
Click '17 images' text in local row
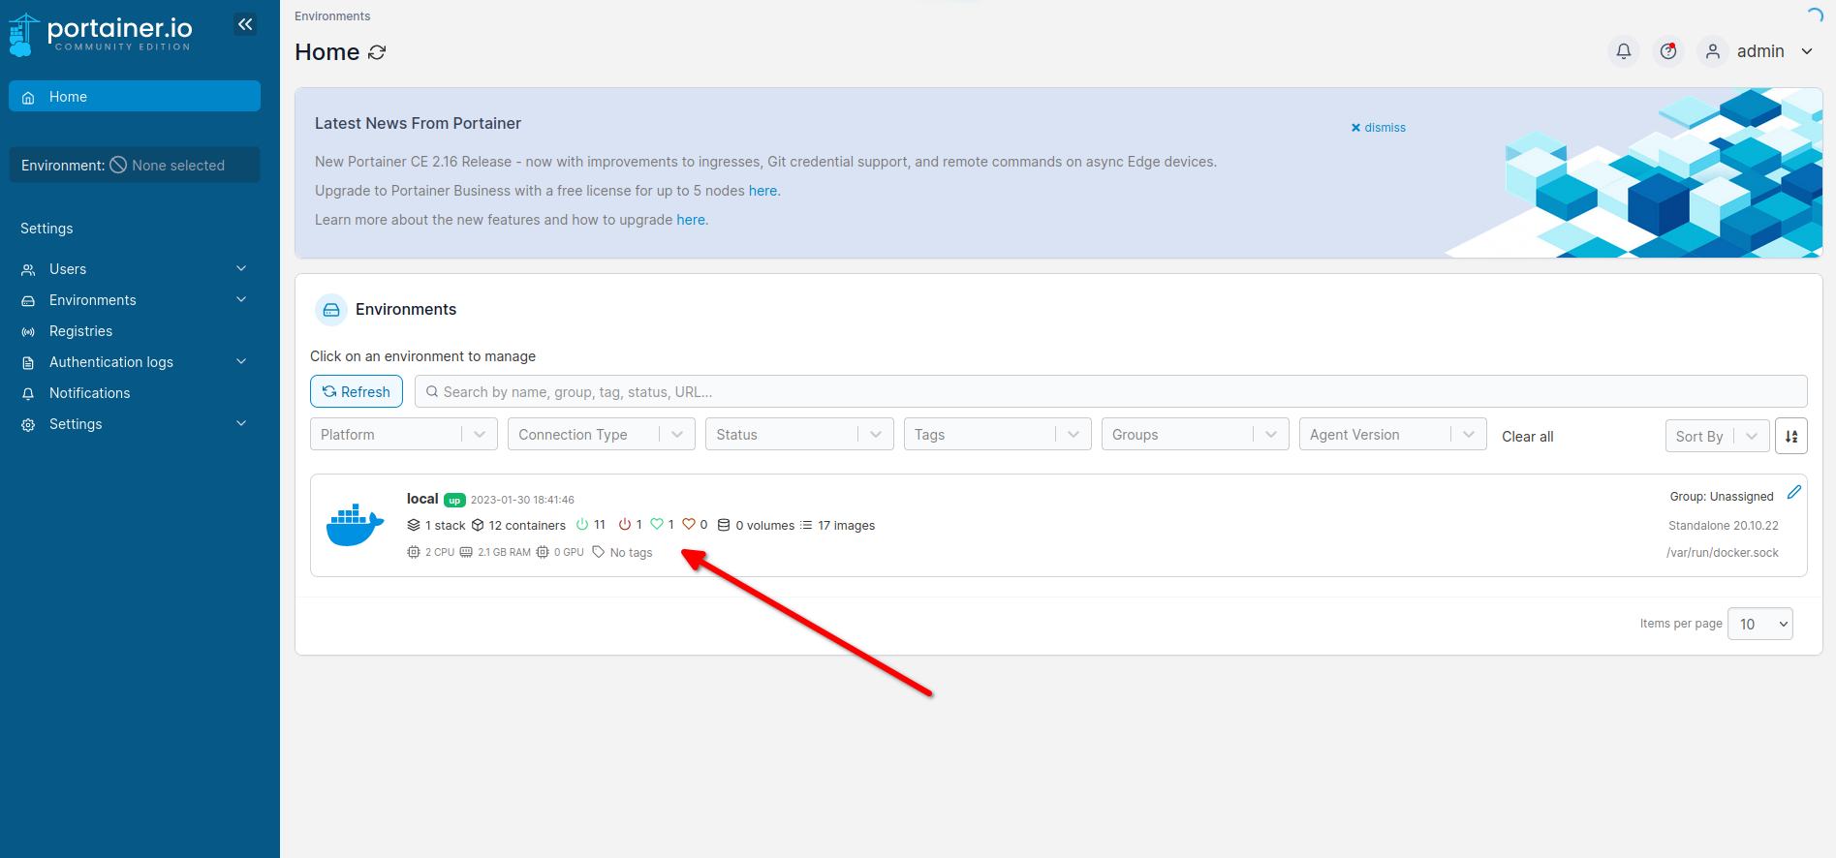846,526
